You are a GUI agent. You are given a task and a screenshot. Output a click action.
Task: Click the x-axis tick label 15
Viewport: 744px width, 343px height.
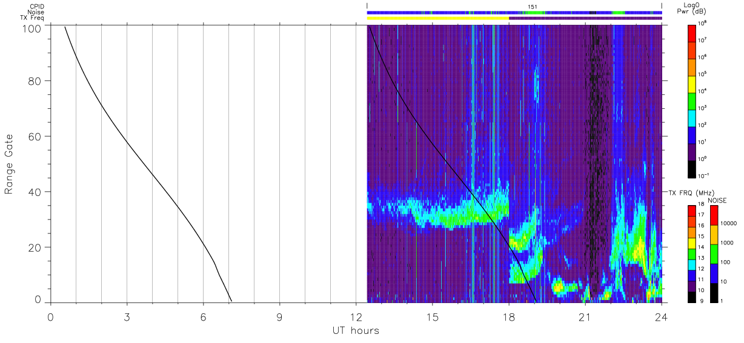432,316
